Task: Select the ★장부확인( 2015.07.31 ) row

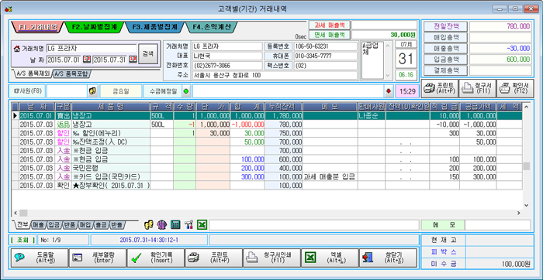Action: pyautogui.click(x=267, y=186)
